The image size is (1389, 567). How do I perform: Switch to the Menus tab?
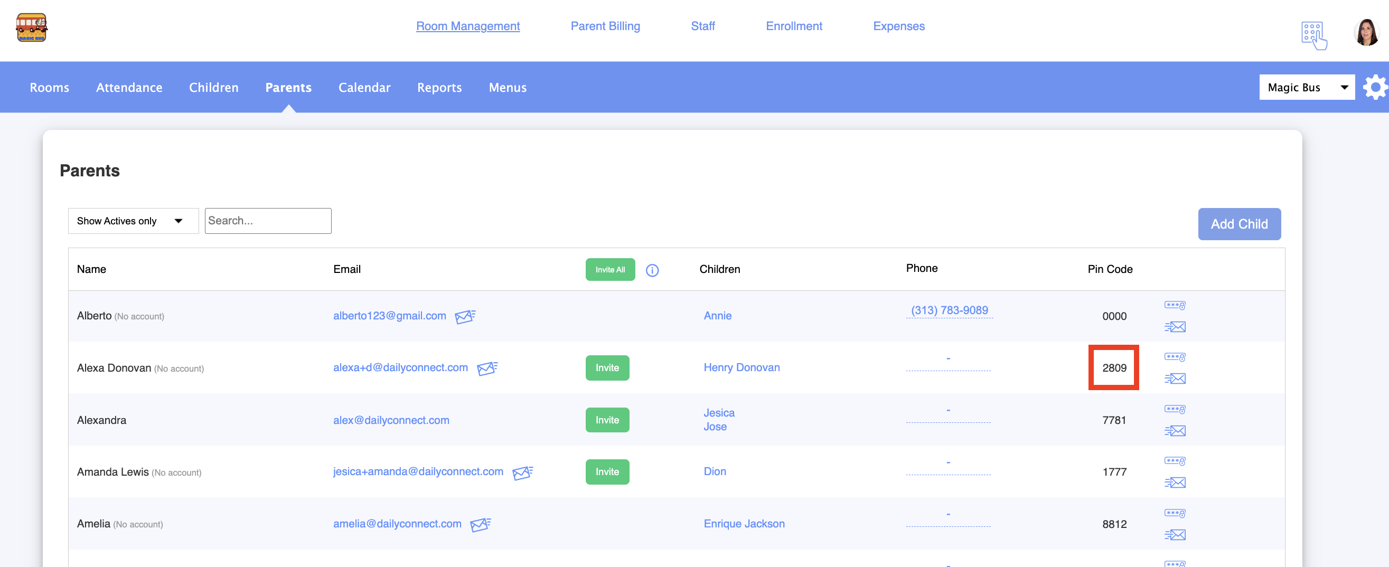point(508,87)
